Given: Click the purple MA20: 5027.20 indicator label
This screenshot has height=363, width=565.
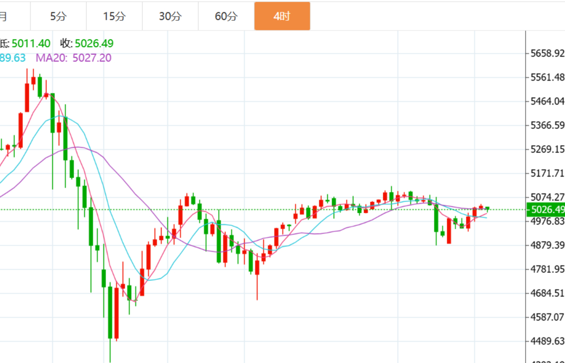Looking at the screenshot, I should [74, 58].
